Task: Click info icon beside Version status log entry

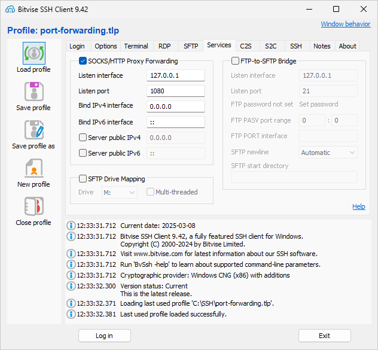Action: pos(71,286)
